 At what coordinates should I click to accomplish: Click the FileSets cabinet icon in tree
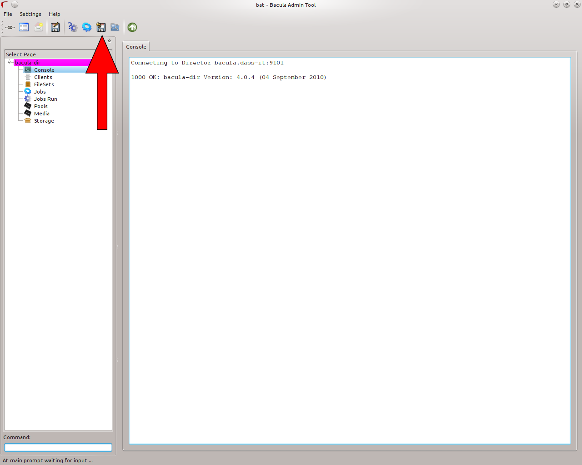click(28, 84)
